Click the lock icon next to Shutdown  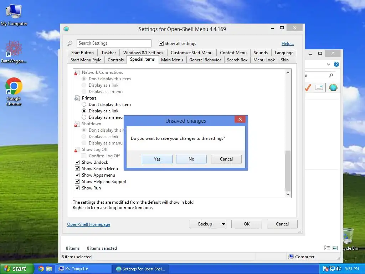77,124
